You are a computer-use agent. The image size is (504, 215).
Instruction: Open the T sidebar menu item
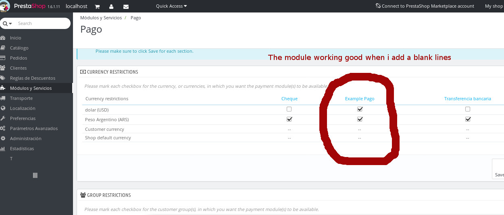point(11,159)
